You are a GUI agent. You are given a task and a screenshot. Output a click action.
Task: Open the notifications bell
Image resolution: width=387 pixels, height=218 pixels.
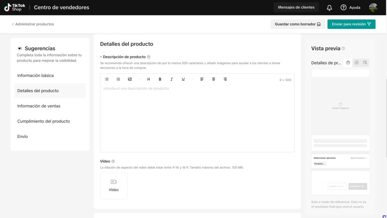point(329,8)
